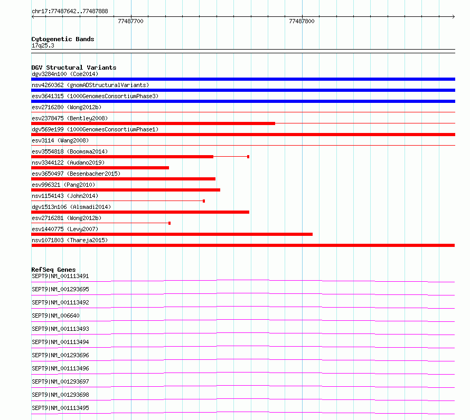Click esv3650497 (Besenbacher2015) label
Screen dimensions: 470x420
click(x=76, y=174)
